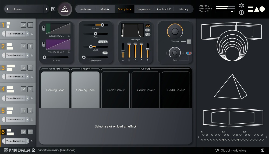This screenshot has width=269, height=154.
Task: Open the Global FX tab
Action: [x=164, y=9]
